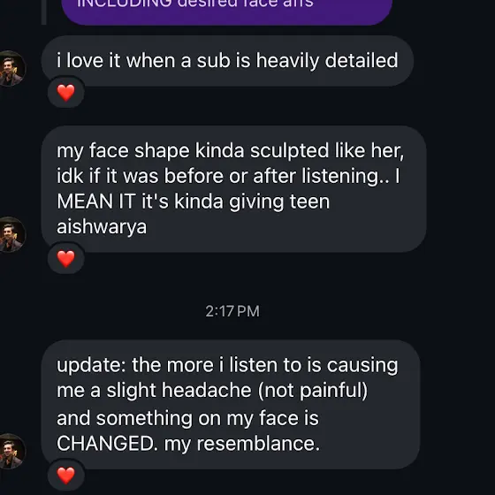Click the reply thread line beside purple bubble

[44, 12]
